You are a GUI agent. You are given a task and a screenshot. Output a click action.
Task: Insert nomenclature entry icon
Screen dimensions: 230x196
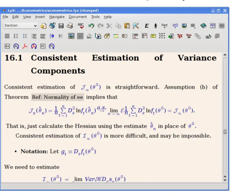click(x=125, y=36)
